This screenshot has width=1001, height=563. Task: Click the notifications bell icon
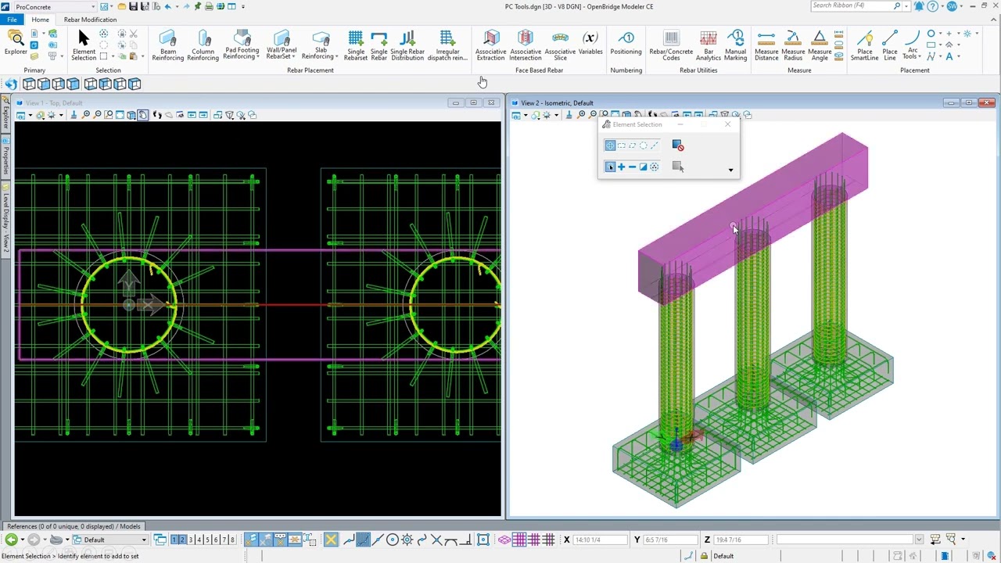pyautogui.click(x=920, y=6)
